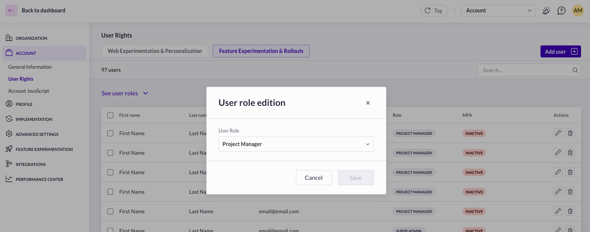
Task: Click the Add user button
Action: tap(560, 51)
